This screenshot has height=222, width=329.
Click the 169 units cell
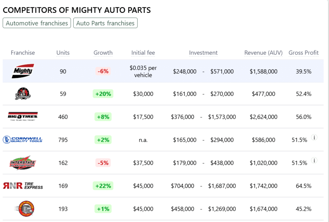pos(63,186)
